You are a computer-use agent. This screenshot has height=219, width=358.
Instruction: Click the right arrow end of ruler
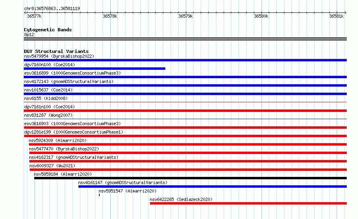346,13
